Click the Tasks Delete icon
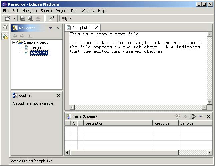This screenshot has width=215, height=166. [185, 117]
